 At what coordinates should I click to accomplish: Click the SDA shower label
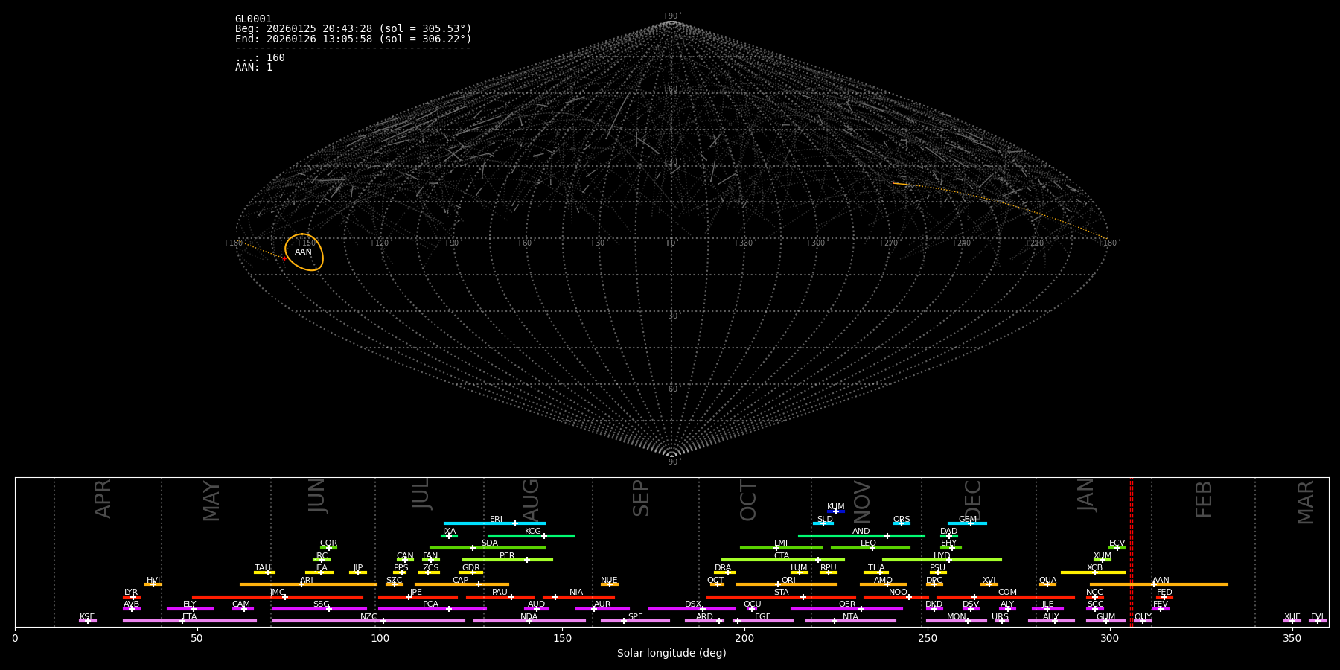click(x=490, y=543)
